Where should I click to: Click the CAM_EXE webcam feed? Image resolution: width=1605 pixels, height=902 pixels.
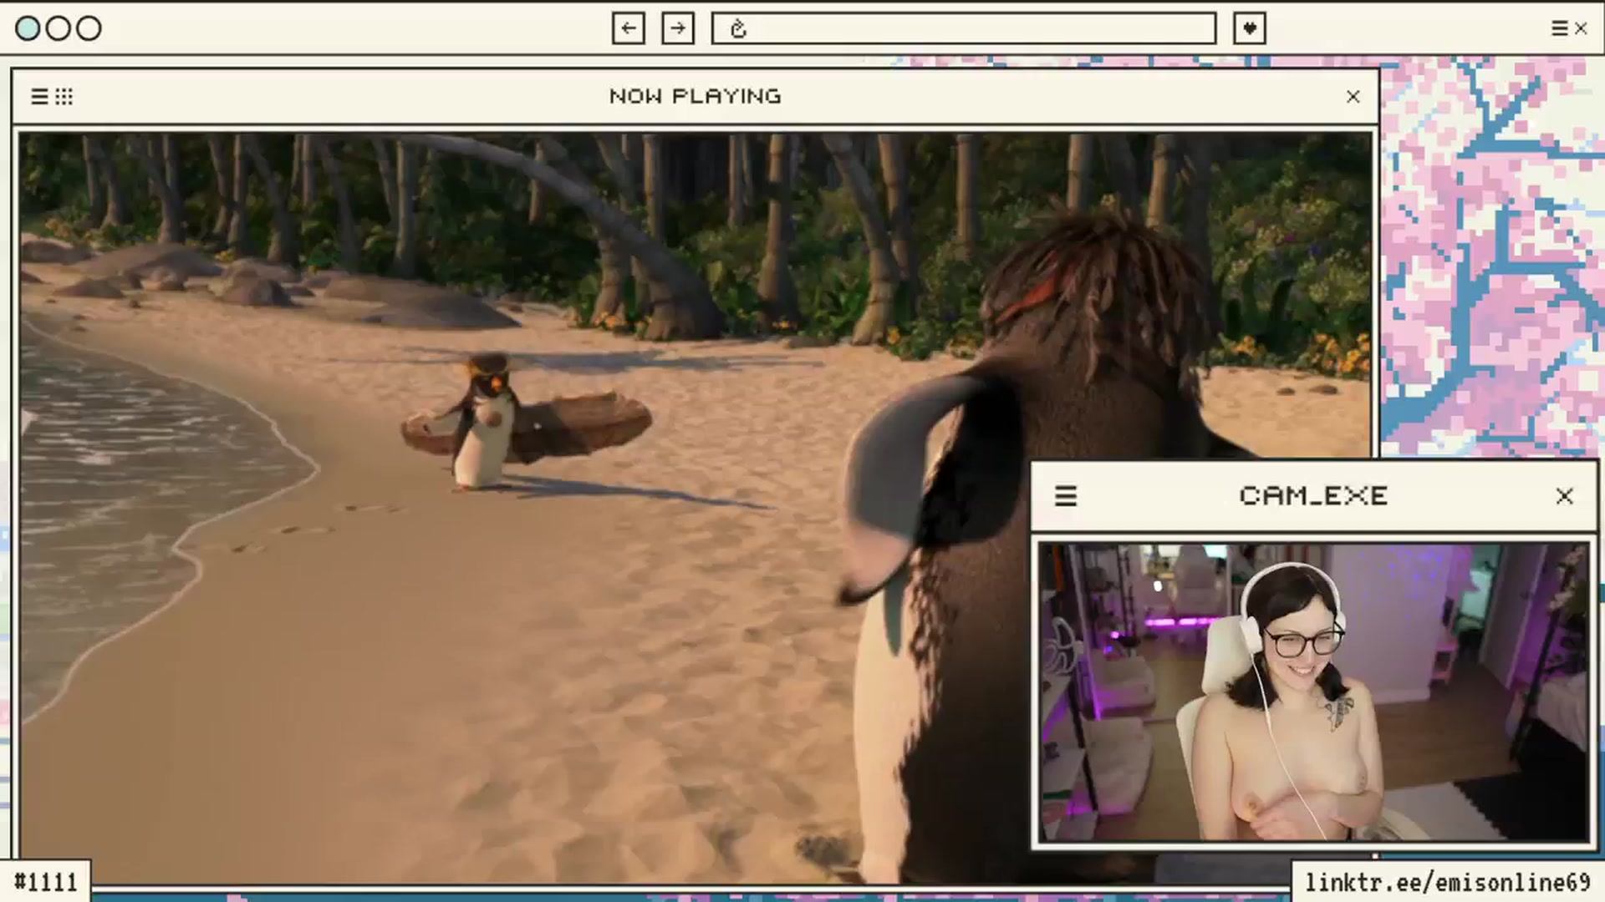click(x=1313, y=692)
